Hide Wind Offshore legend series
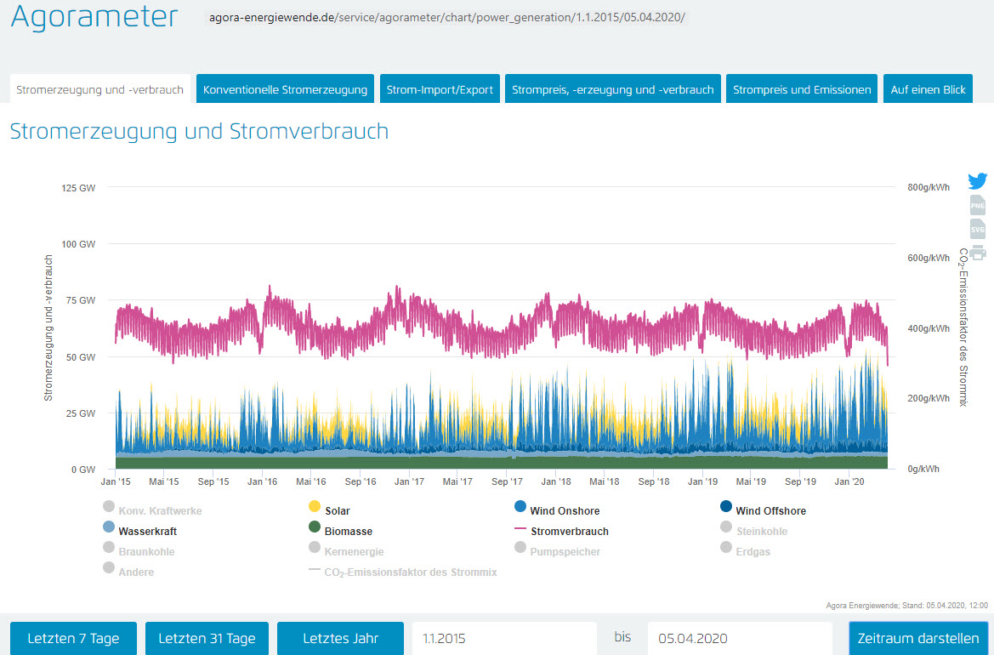Screen dimensions: 994x655 click(770, 510)
